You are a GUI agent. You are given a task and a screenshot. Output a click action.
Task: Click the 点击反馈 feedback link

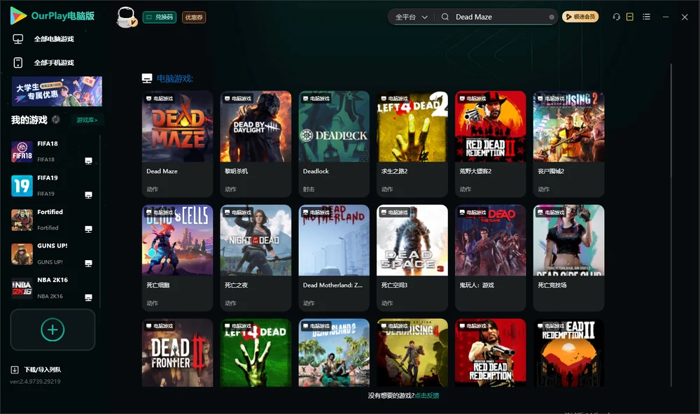pos(427,396)
